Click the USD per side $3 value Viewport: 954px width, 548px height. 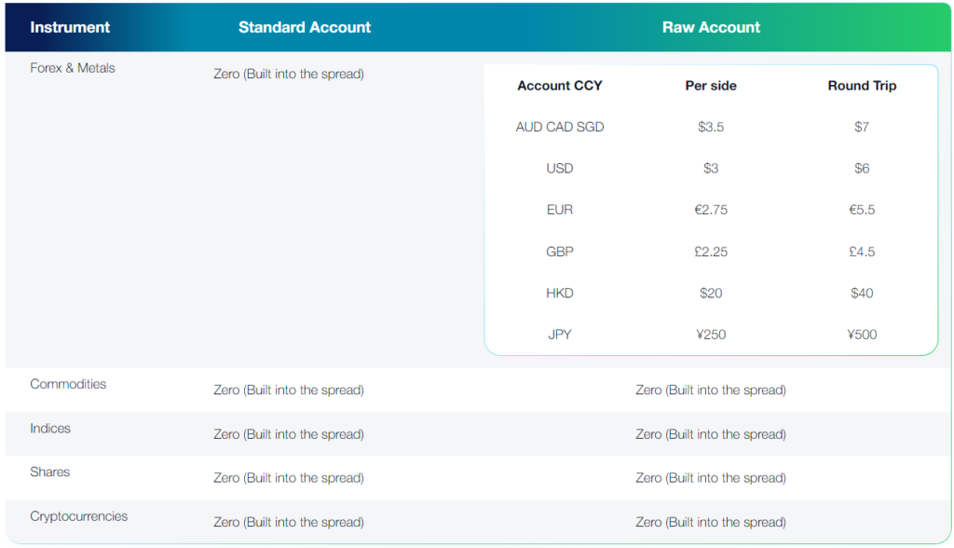(x=711, y=169)
